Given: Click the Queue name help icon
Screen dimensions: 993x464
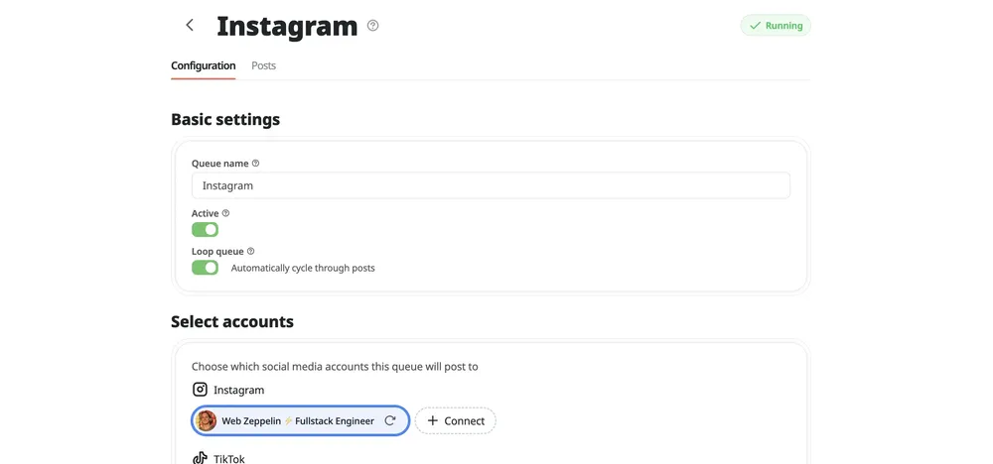Looking at the screenshot, I should pyautogui.click(x=255, y=164).
